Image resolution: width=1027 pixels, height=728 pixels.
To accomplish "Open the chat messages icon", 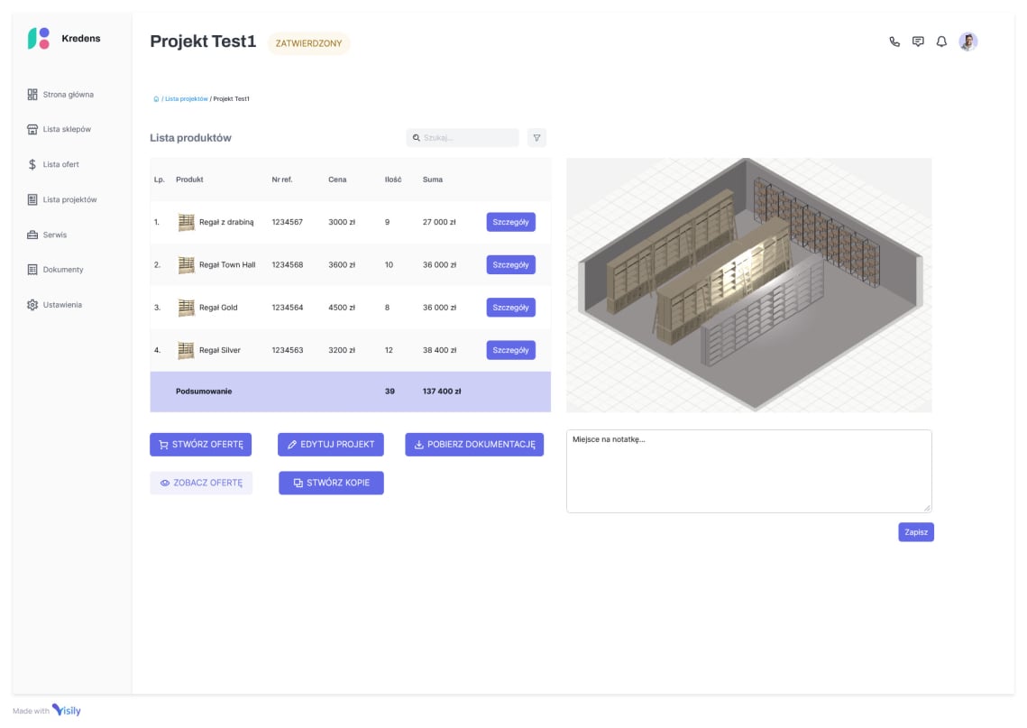I will 918,41.
